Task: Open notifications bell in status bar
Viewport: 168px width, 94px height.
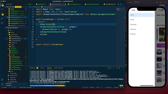Action: [x=123, y=87]
